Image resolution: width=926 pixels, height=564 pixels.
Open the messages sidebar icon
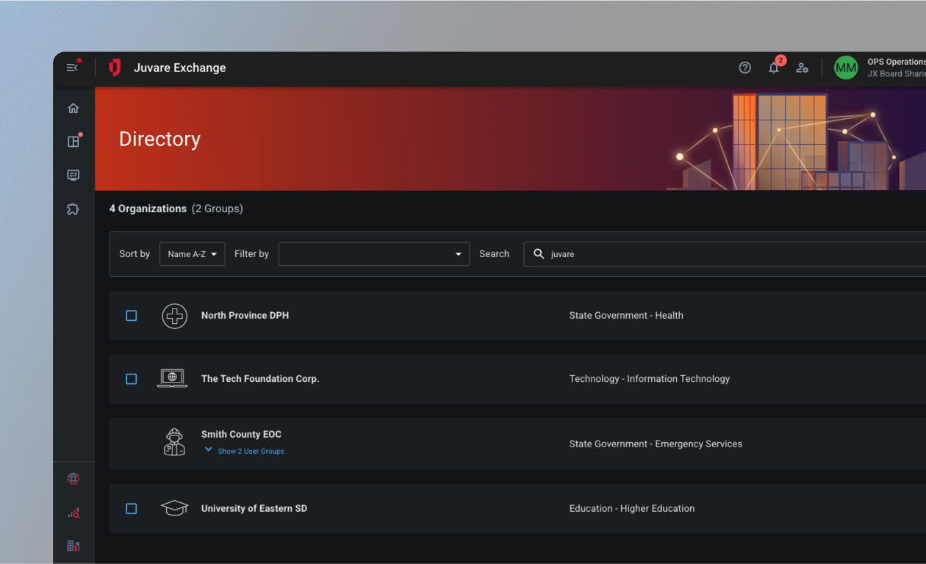pyautogui.click(x=73, y=176)
